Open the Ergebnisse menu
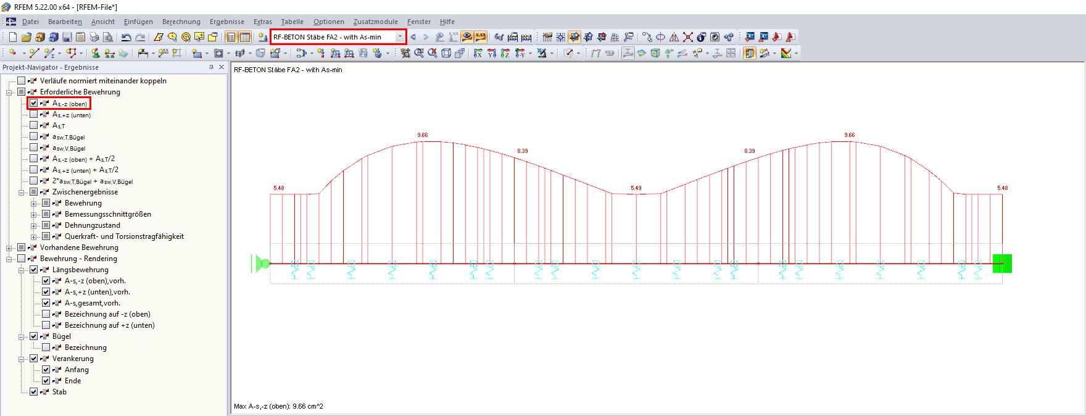1086x416 pixels. point(227,22)
